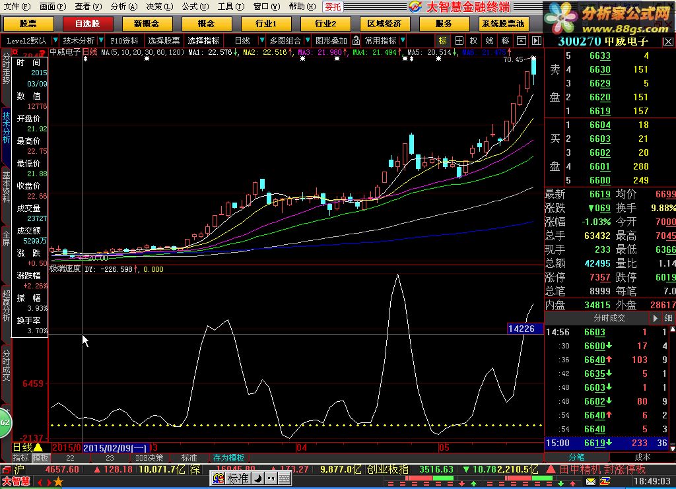676x489 pixels.
Task: Click the green circle badge labeled 62
Action: pyautogui.click(x=5, y=422)
